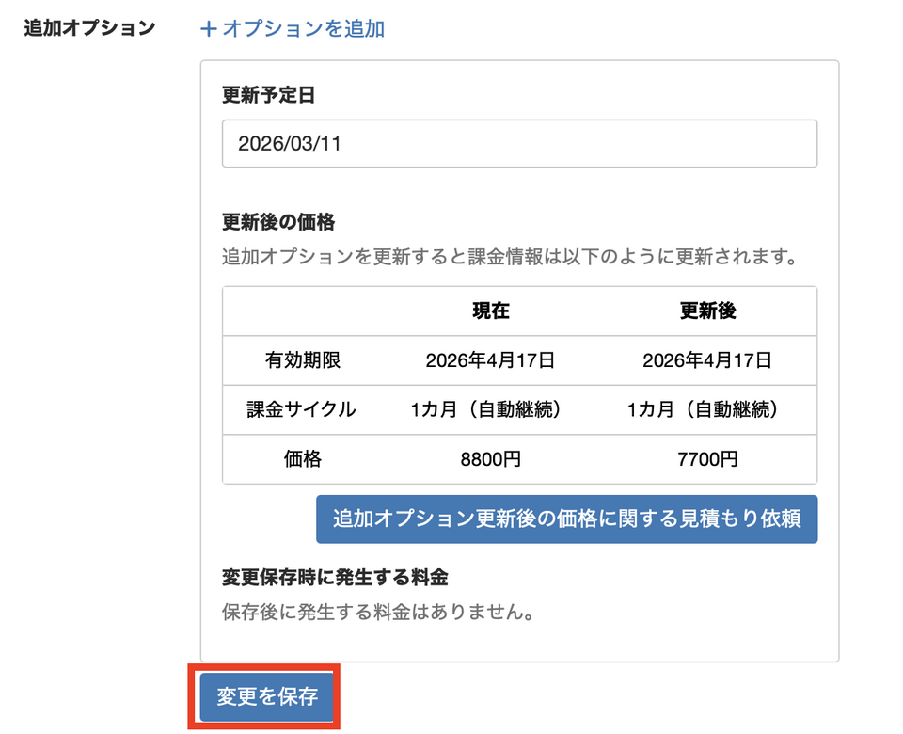Focus the 更新予定日 date input field
Viewport: 903px width, 734px height.
[x=519, y=144]
